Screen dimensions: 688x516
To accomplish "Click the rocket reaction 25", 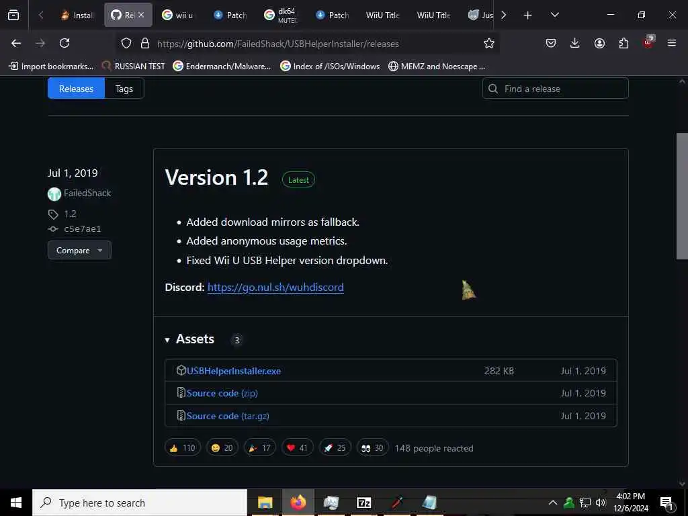I will click(x=335, y=447).
